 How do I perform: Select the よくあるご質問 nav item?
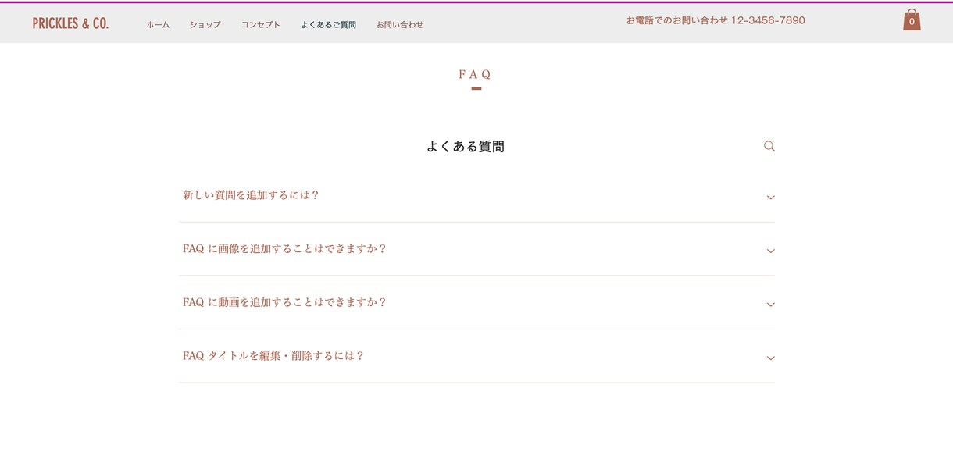328,24
